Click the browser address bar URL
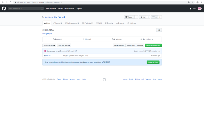The width and height of the screenshot is (204, 118). (x=47, y=2)
